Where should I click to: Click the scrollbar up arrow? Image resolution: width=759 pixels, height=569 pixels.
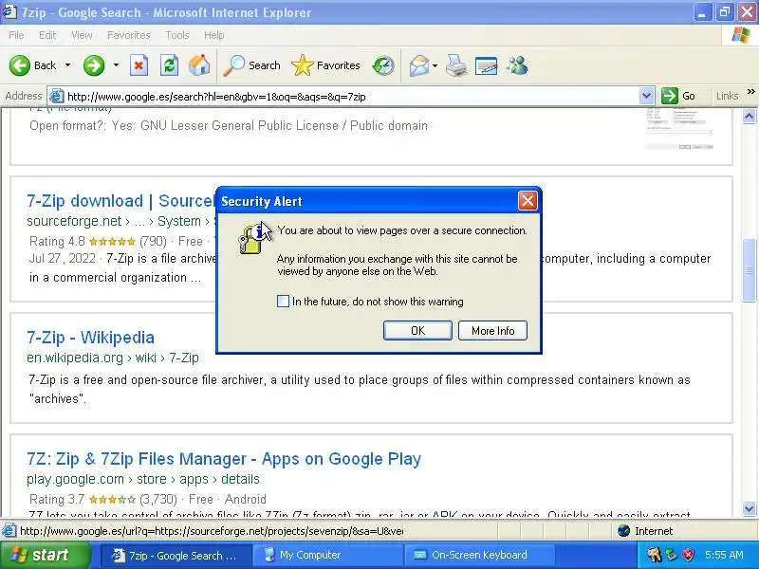(749, 116)
